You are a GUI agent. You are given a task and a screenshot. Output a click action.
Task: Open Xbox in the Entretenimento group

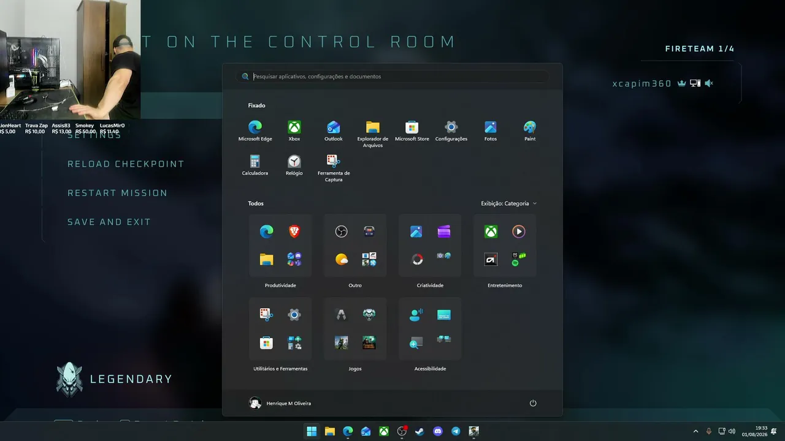pyautogui.click(x=491, y=232)
